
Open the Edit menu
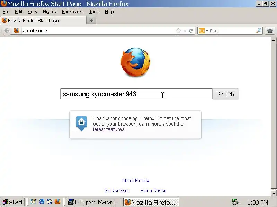[19, 12]
